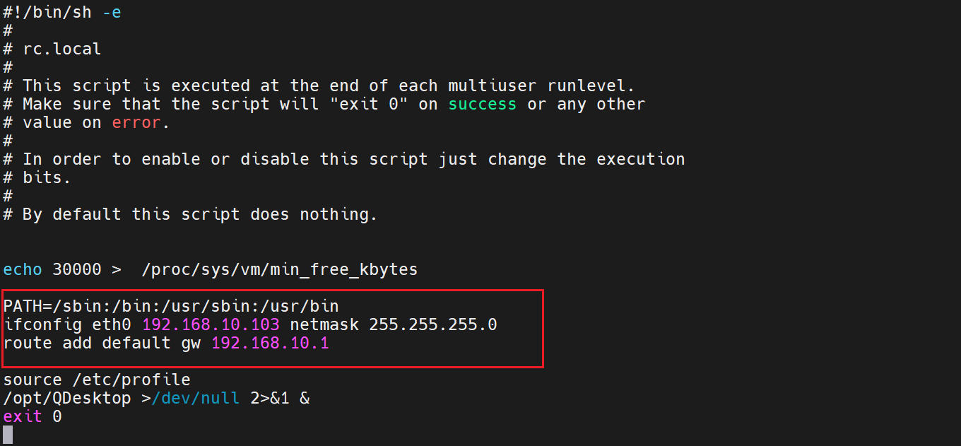The image size is (961, 446).
Task: Click the "ifconfig" command word
Action: click(x=42, y=324)
